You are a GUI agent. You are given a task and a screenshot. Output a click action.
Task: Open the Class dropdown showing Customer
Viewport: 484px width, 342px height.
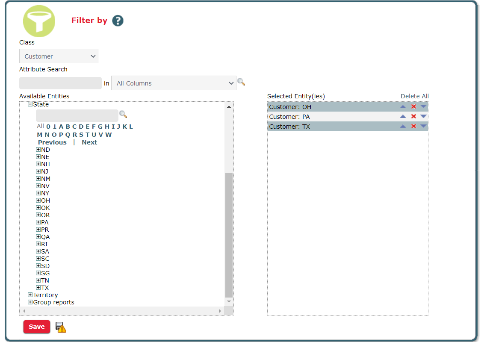[x=59, y=56]
